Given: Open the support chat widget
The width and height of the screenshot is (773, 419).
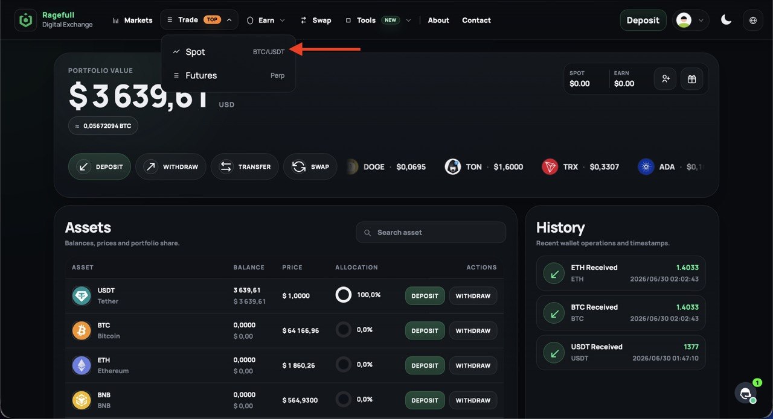Looking at the screenshot, I should [746, 393].
